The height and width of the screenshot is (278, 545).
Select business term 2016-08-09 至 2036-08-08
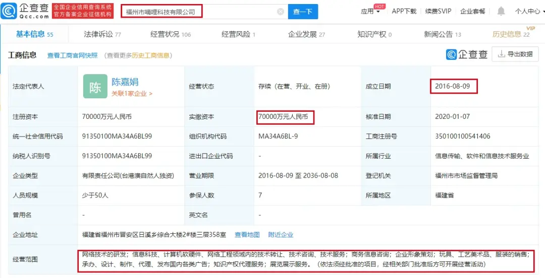coord(298,176)
